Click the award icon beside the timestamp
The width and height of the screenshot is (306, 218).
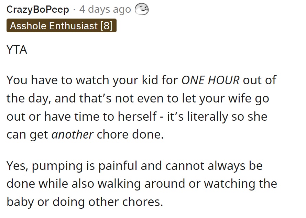[x=142, y=9]
